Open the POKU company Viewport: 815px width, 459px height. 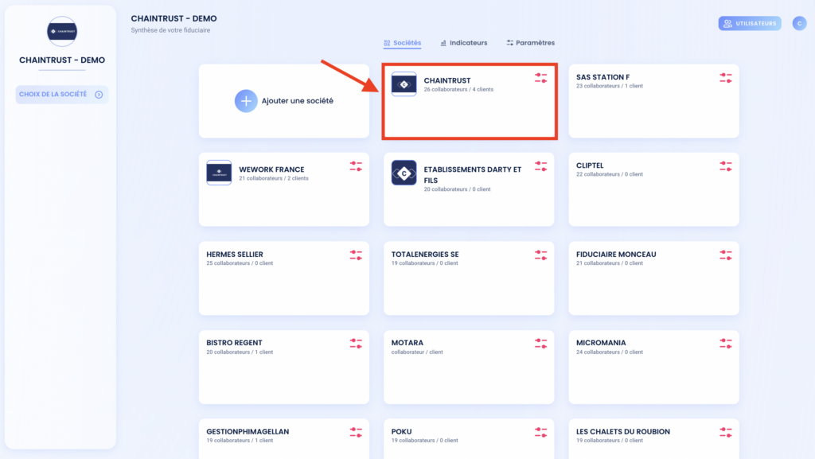401,431
